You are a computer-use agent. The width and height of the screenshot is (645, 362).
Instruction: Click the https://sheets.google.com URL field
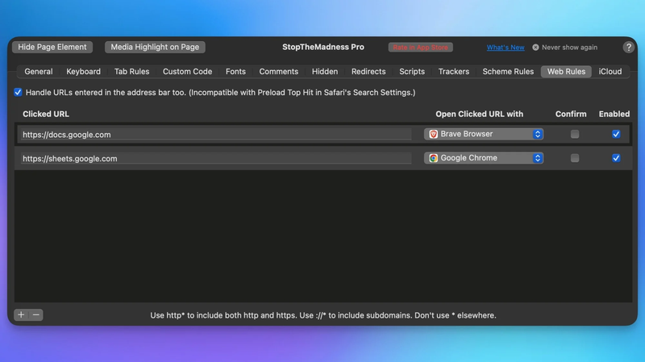click(x=216, y=159)
